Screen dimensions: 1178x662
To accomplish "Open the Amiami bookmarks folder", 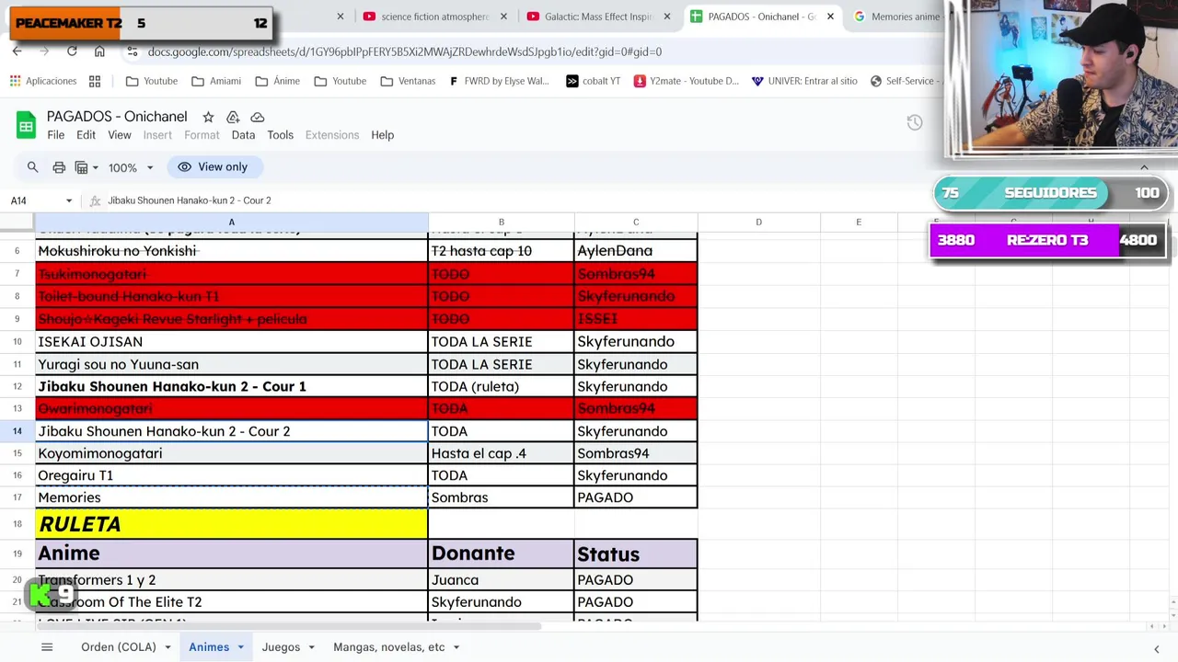I will [x=216, y=81].
